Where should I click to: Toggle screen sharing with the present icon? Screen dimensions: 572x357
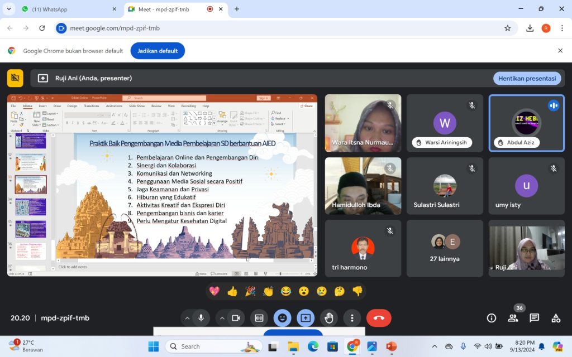(x=305, y=318)
